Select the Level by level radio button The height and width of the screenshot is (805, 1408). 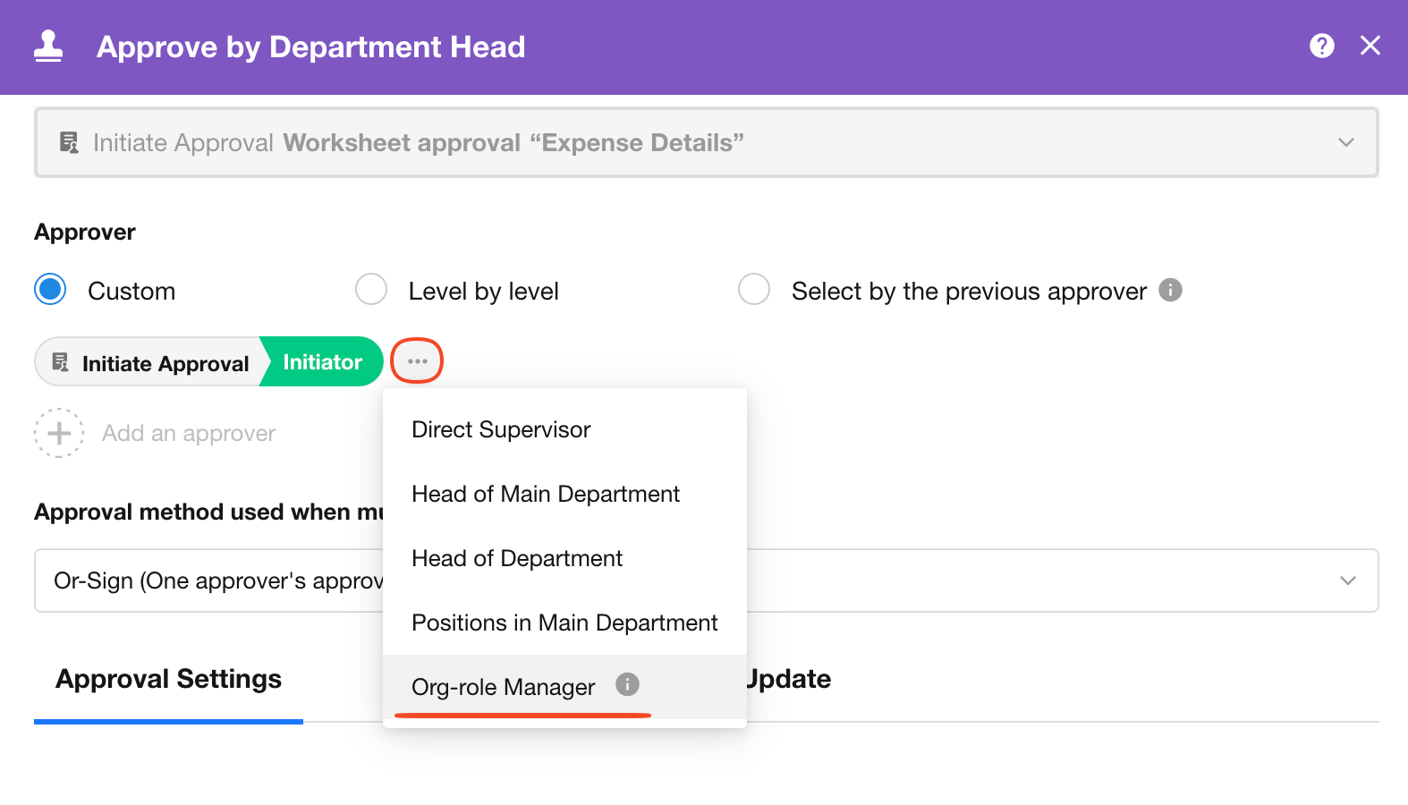point(371,290)
